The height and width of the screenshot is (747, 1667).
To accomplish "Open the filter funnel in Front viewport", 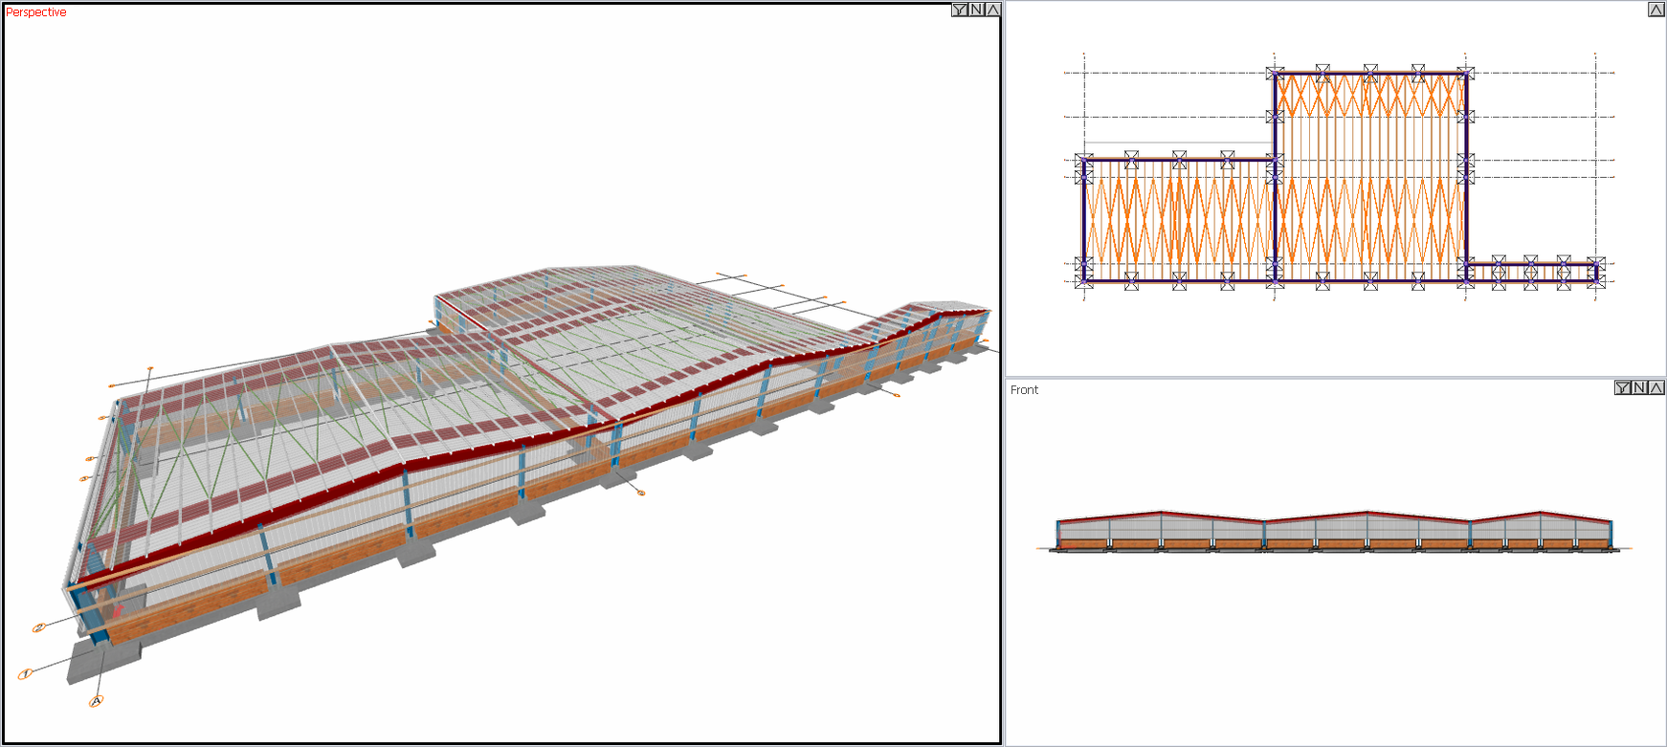I will [x=1623, y=387].
